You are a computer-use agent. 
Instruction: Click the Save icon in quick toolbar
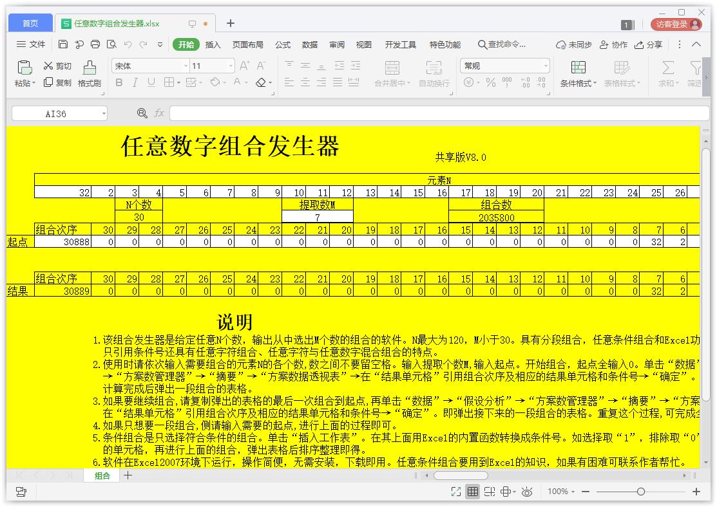(63, 44)
